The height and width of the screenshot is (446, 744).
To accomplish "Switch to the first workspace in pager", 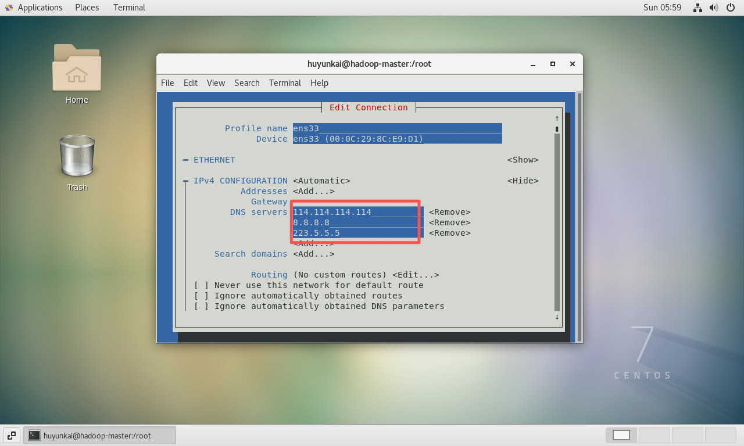I will [621, 435].
